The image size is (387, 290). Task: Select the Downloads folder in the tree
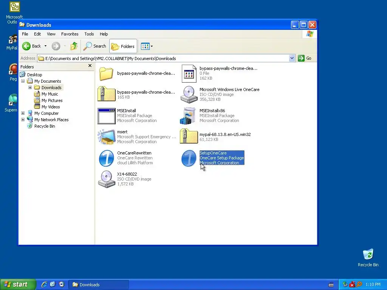tap(51, 88)
